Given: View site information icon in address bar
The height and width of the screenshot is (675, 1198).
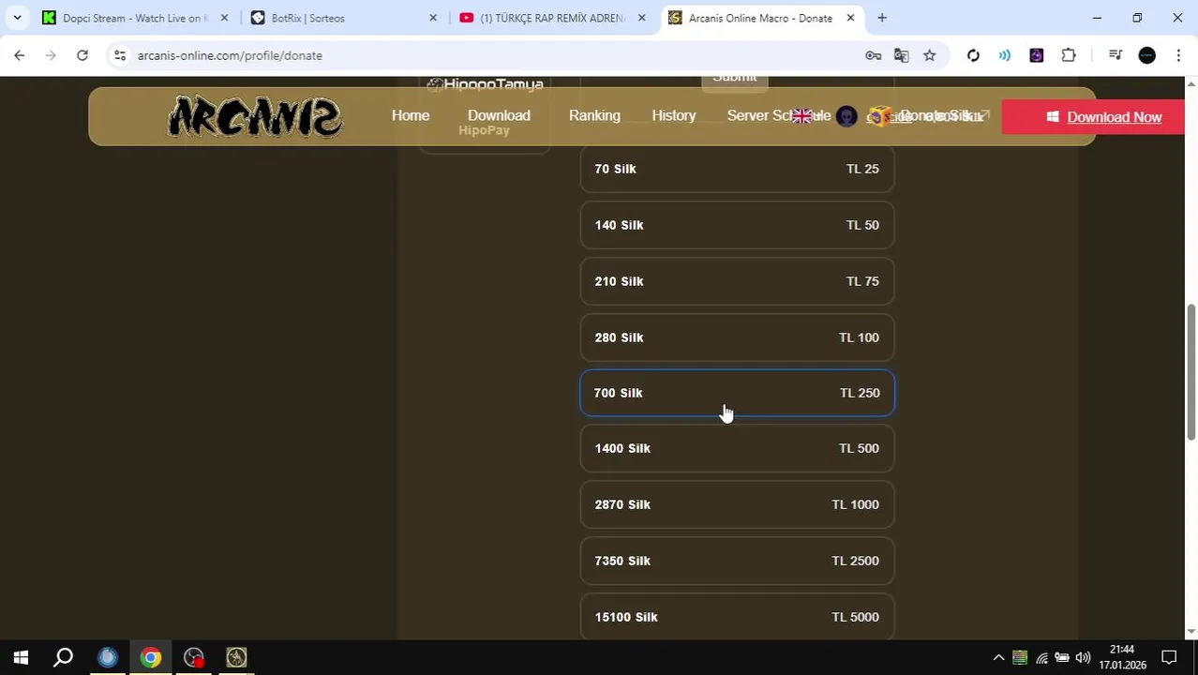Looking at the screenshot, I should [120, 55].
